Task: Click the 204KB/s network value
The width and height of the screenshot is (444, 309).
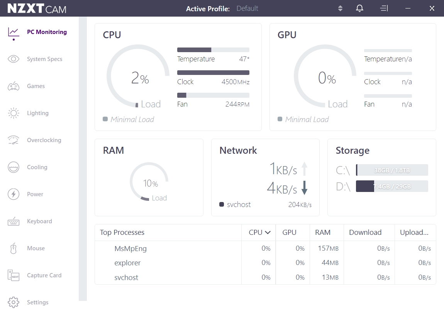Action: (x=300, y=204)
